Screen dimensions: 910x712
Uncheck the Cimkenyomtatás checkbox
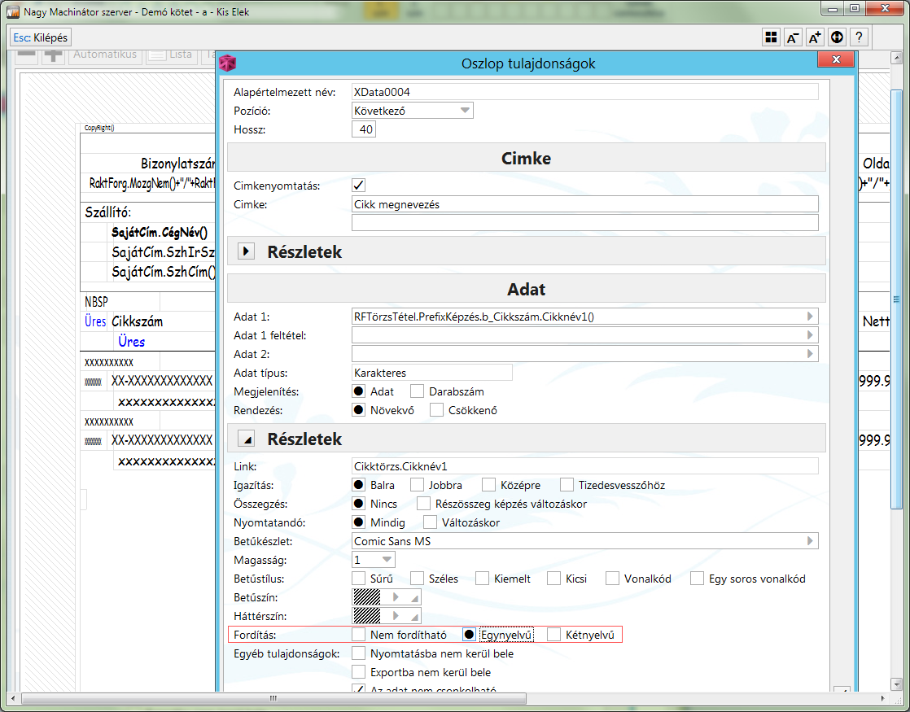[x=358, y=186]
